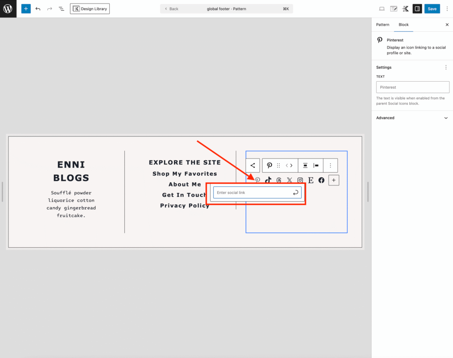Open the preview device view icon
Image resolution: width=453 pixels, height=358 pixels.
(x=382, y=9)
